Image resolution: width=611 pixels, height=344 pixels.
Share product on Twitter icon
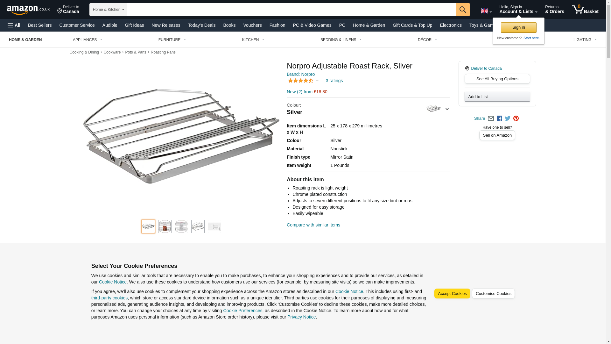click(508, 118)
